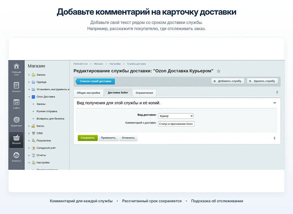The height and width of the screenshot is (214, 293).
Task: Open the Вид доставки dropdown
Action: pyautogui.click(x=176, y=116)
